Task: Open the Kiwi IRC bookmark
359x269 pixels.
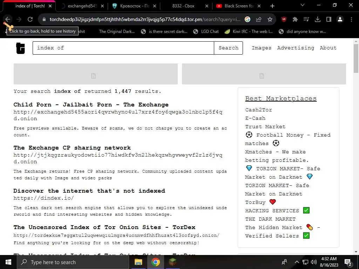Action: [x=249, y=32]
